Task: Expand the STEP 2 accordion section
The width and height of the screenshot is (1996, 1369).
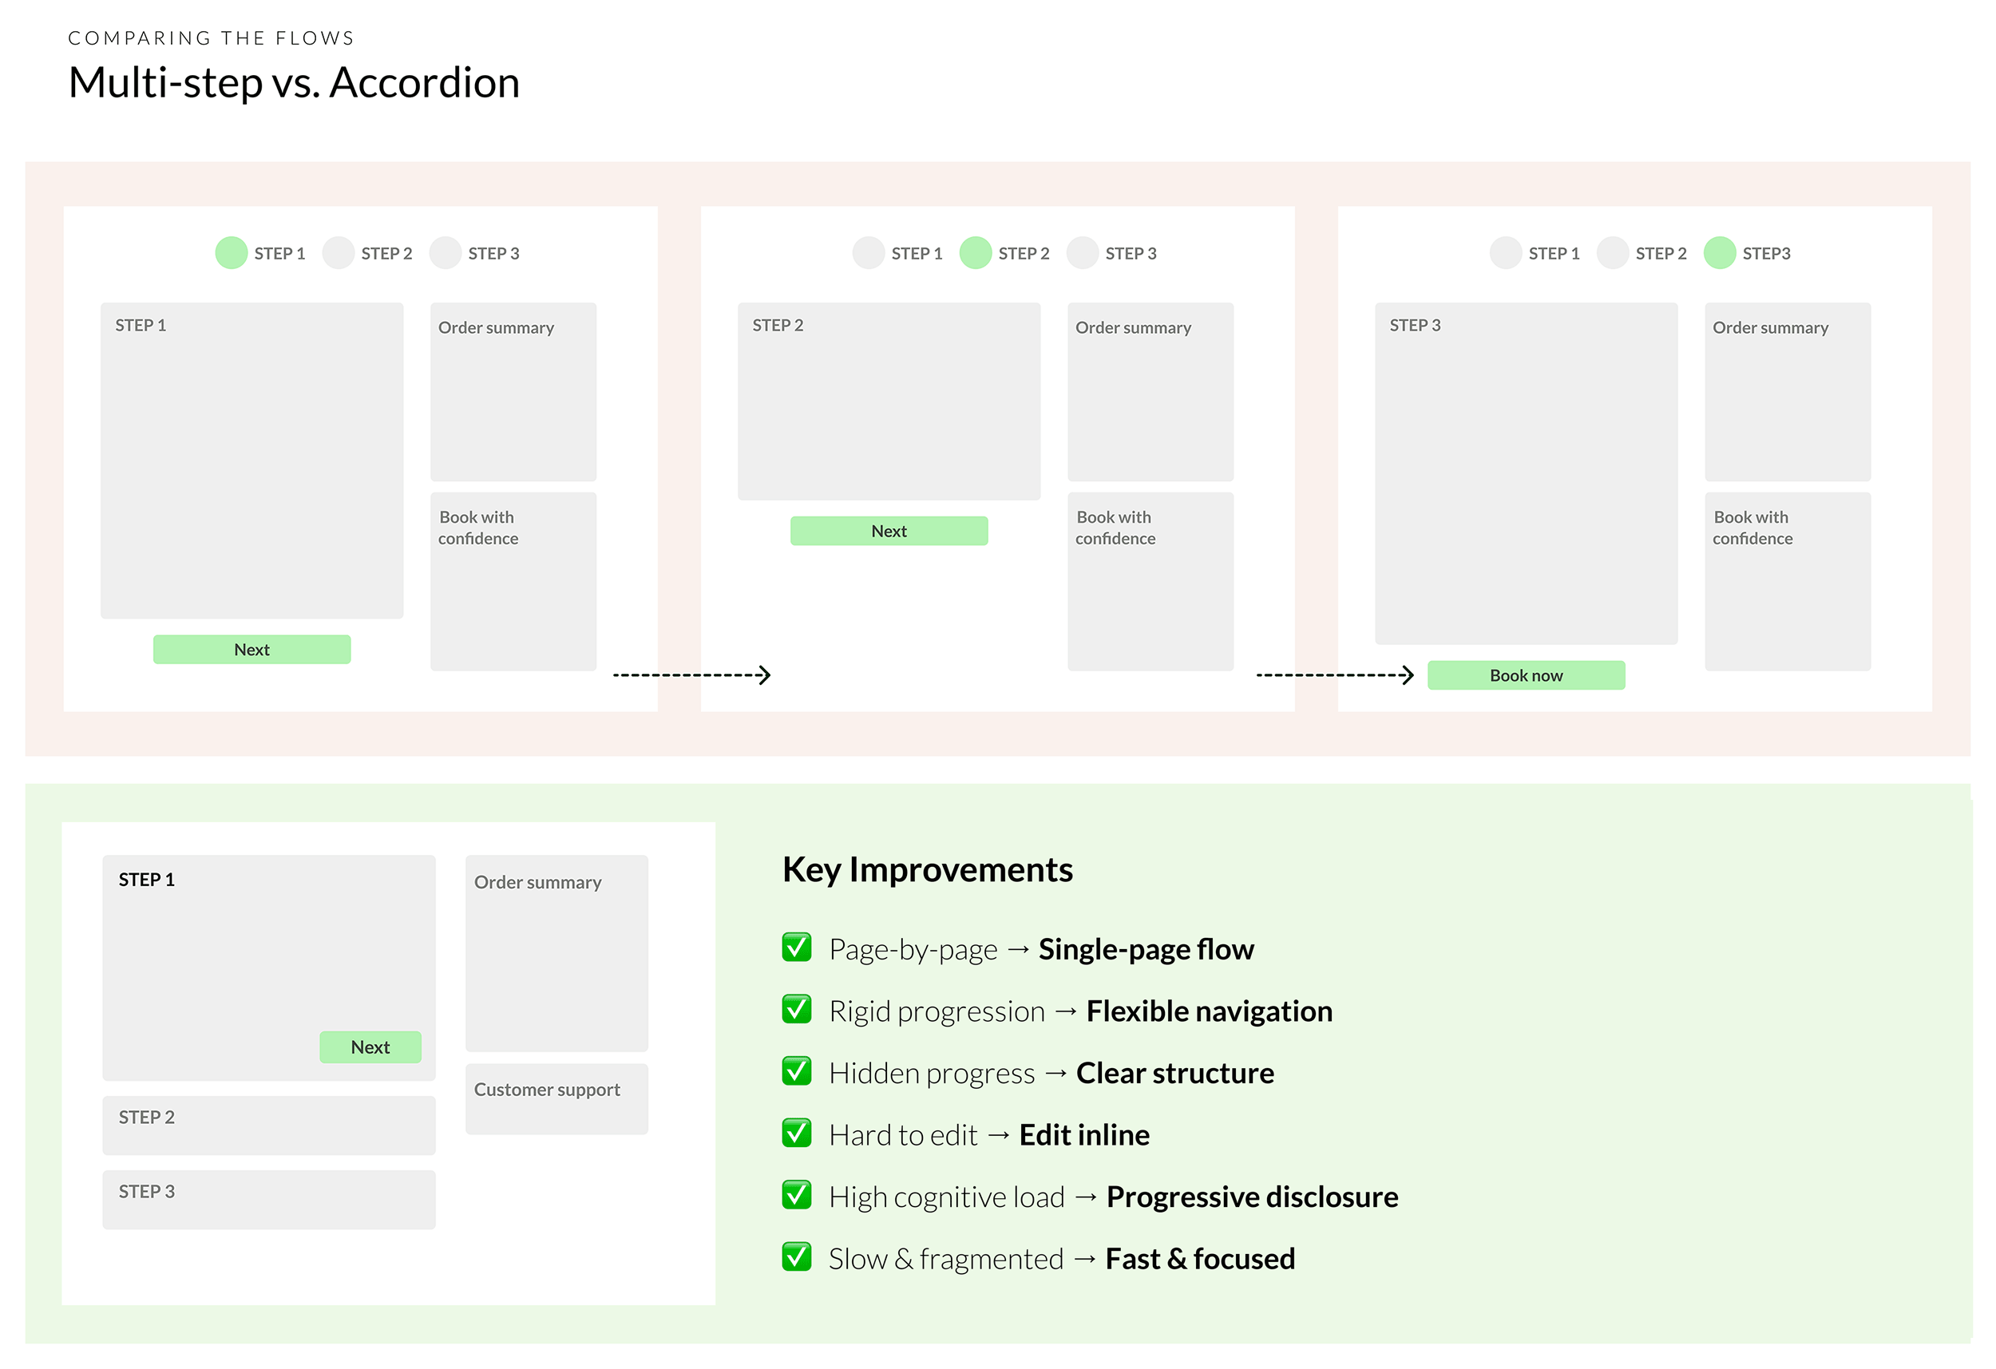Action: (x=269, y=1124)
